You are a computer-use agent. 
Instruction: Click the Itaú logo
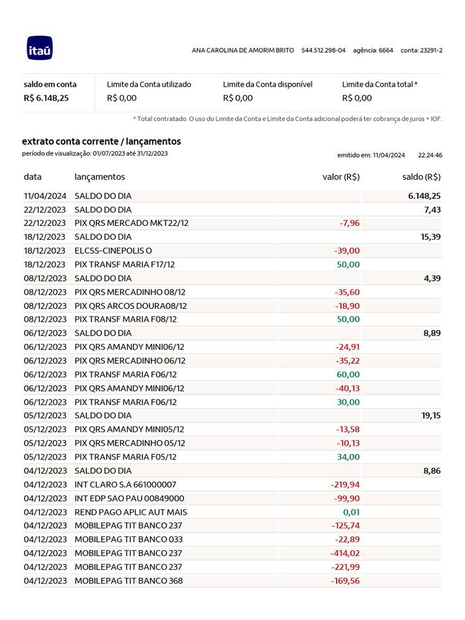point(39,48)
